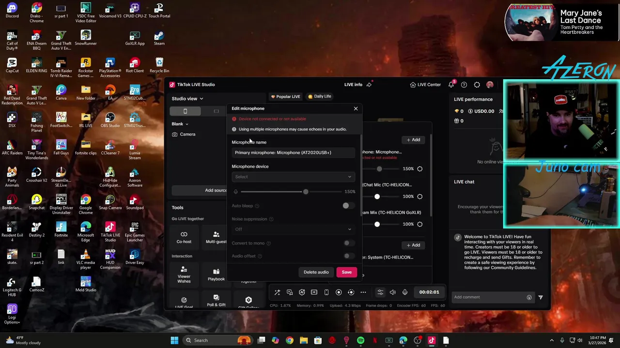Click the Noise suppression help icon
Viewport: 620px width, 348px height.
271,219
